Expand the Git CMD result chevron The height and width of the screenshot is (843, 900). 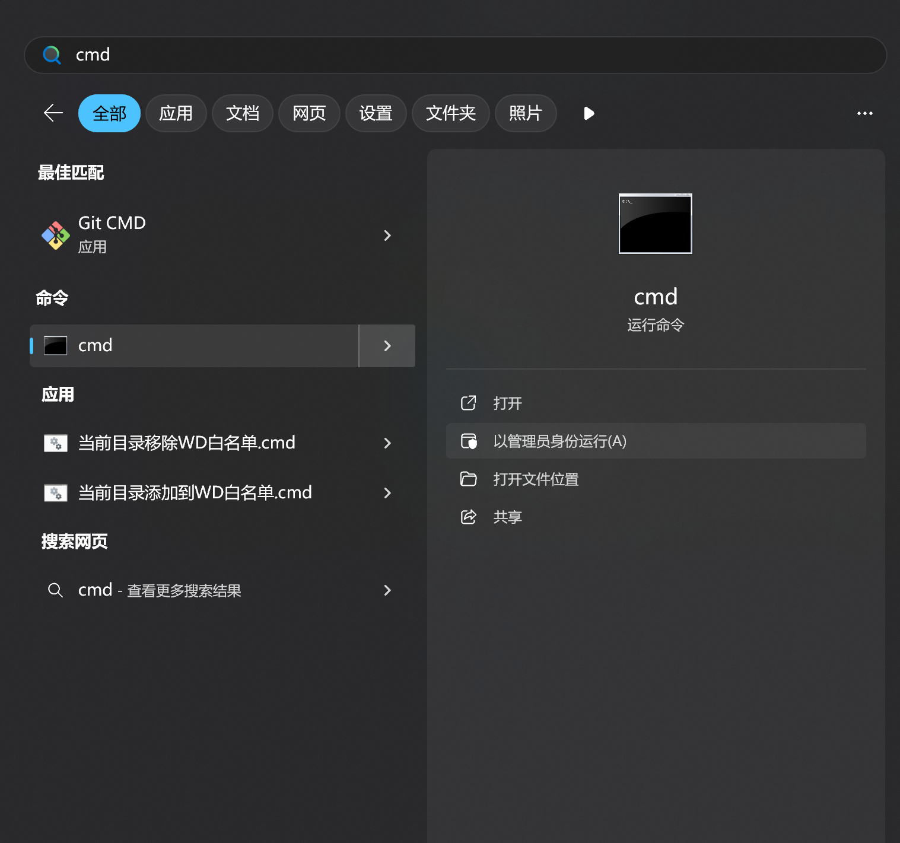[387, 236]
